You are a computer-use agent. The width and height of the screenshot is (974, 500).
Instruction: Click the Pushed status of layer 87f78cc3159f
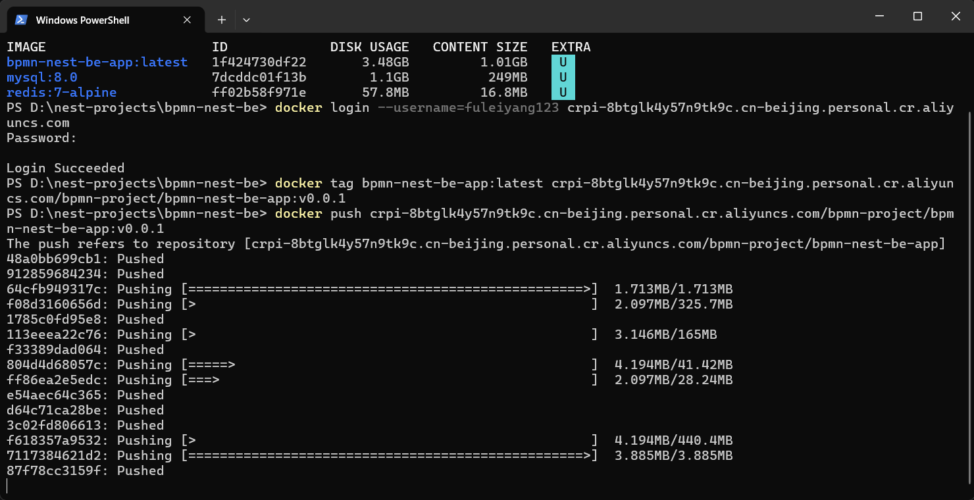click(x=141, y=471)
